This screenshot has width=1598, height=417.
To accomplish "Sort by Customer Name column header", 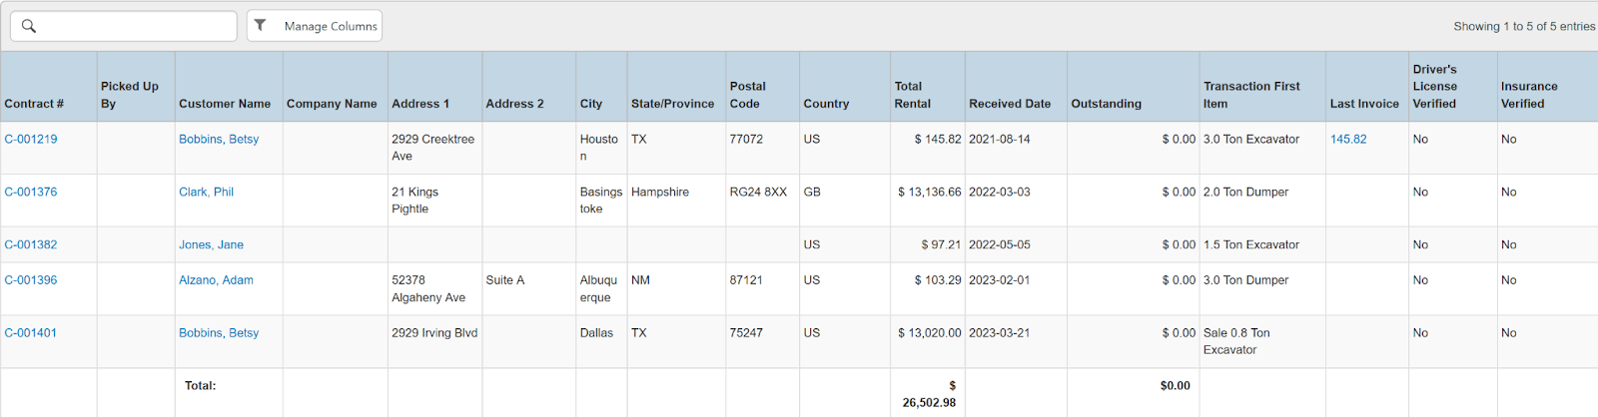I will pyautogui.click(x=225, y=104).
